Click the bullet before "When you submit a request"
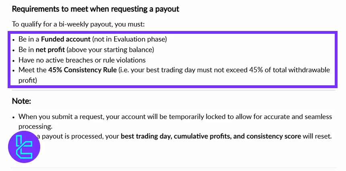Viewport: 346px width, 171px height. 14,117
